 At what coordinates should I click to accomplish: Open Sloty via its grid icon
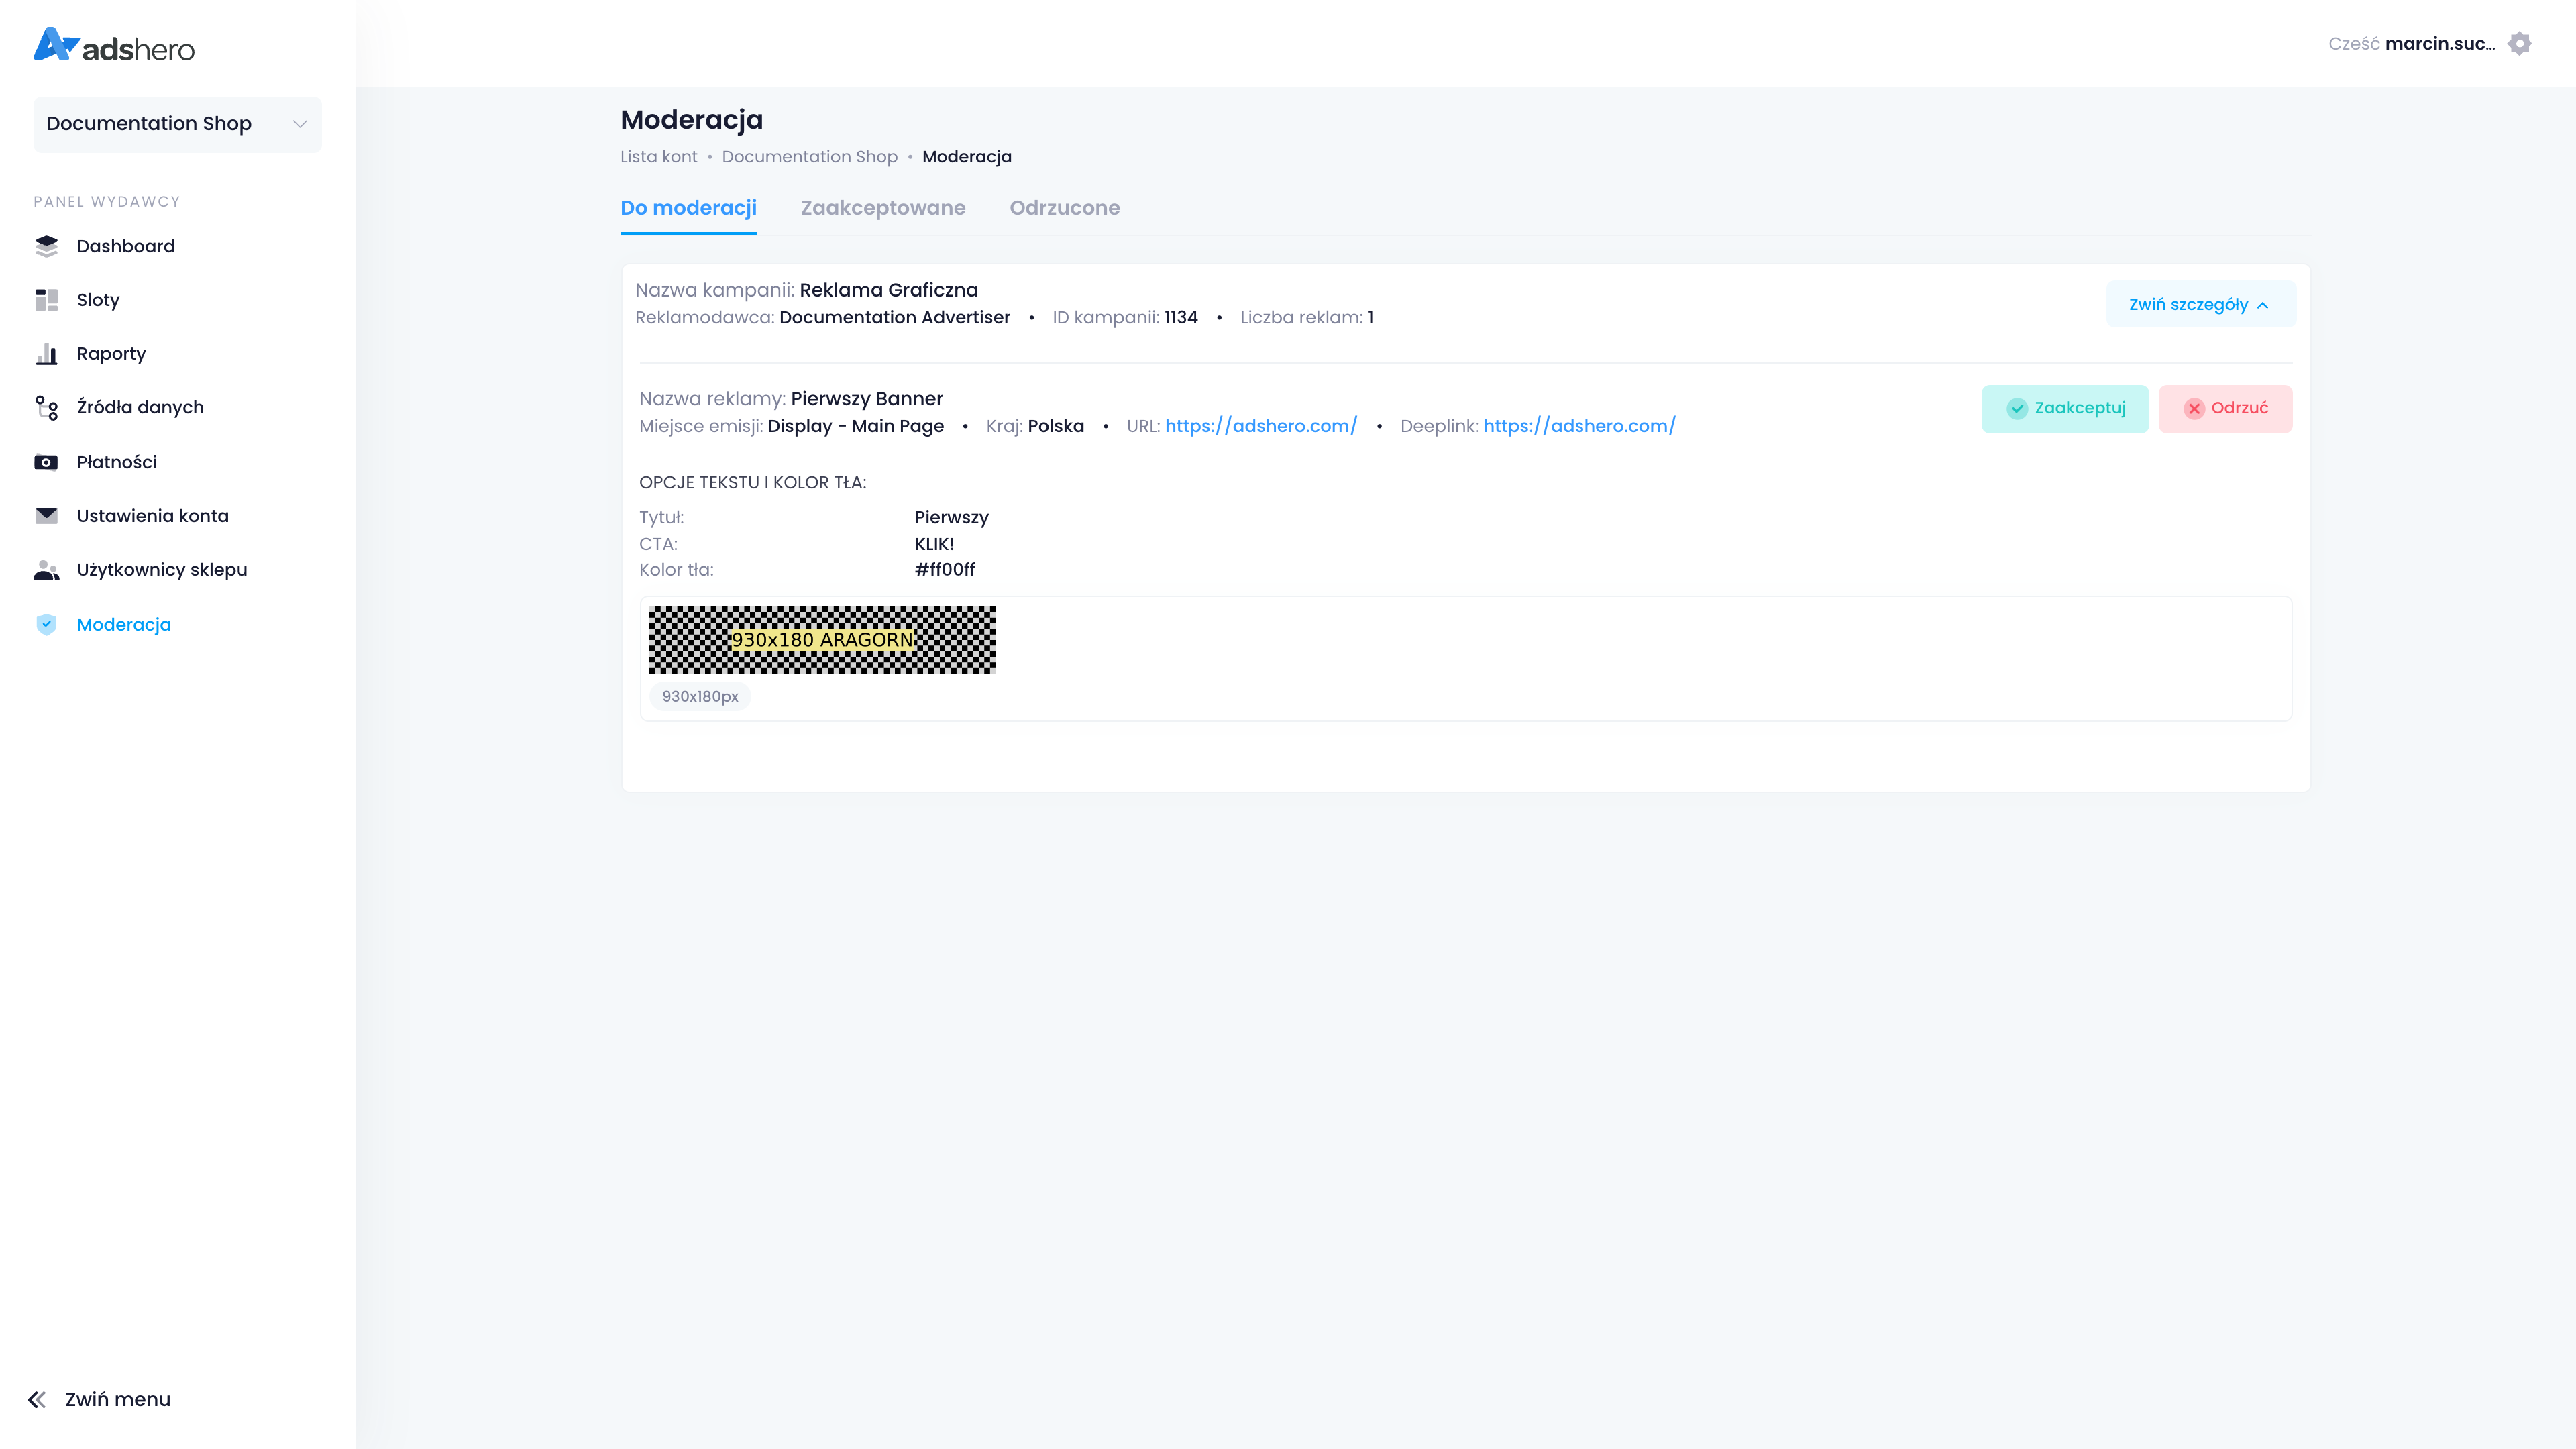(x=46, y=300)
